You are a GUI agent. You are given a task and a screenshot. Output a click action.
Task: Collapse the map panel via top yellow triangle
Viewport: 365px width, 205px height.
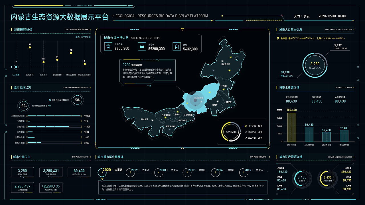coord(182,29)
